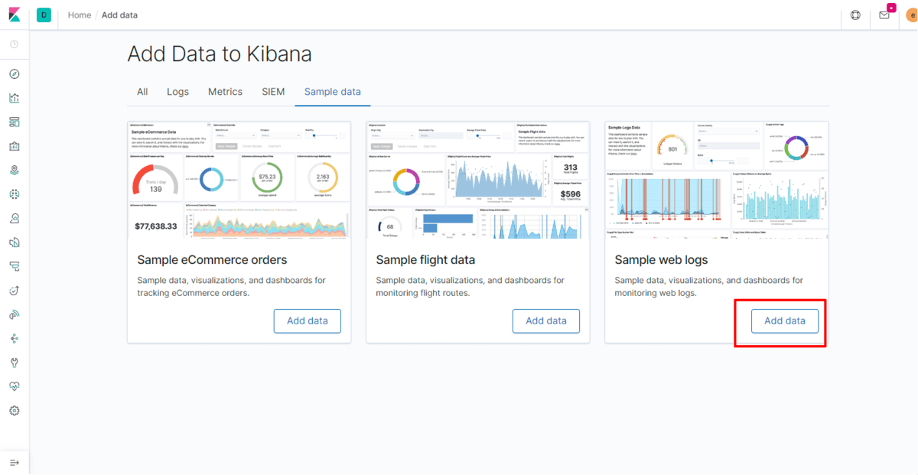Open Dev Tools wrench icon
Screen dimensions: 918x475
tap(15, 362)
